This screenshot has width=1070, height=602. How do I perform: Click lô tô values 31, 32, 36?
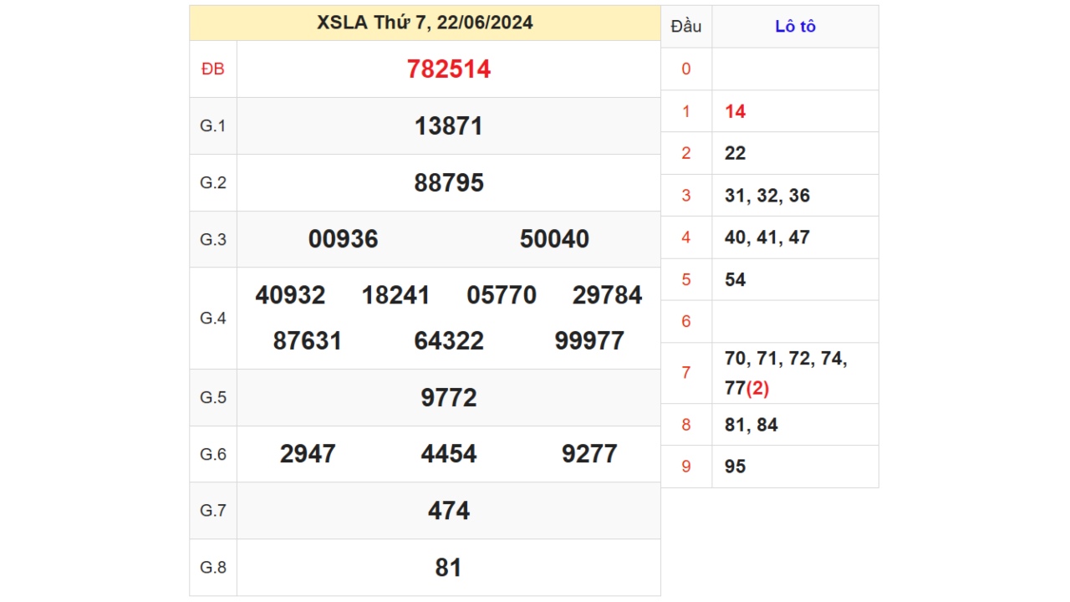(x=767, y=196)
